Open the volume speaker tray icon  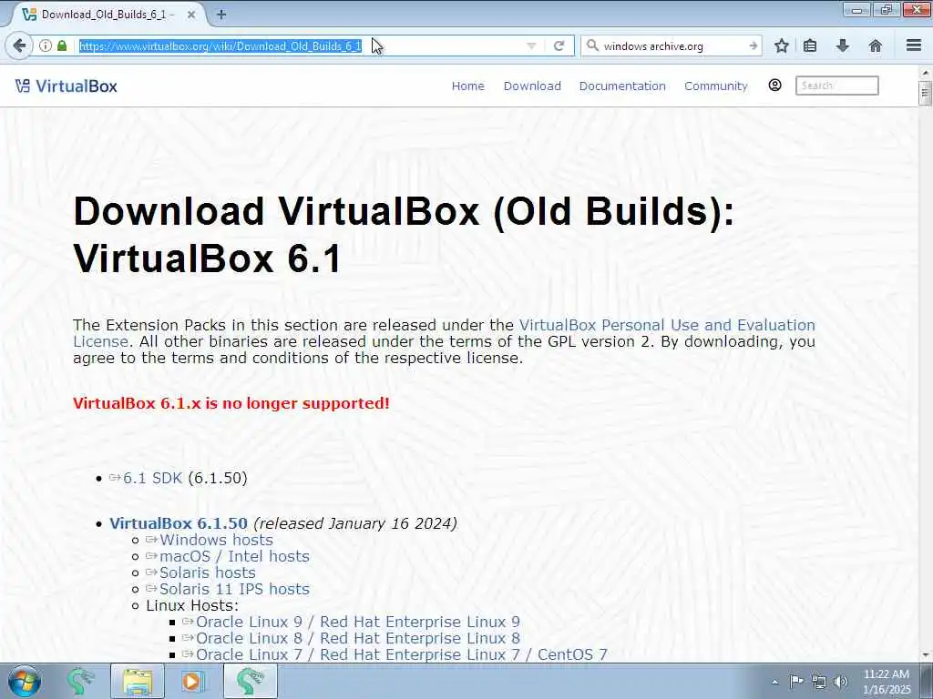841,681
